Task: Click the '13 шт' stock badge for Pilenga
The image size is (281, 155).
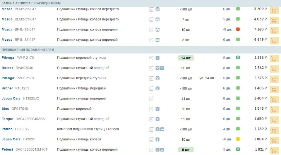Action: (x=186, y=58)
